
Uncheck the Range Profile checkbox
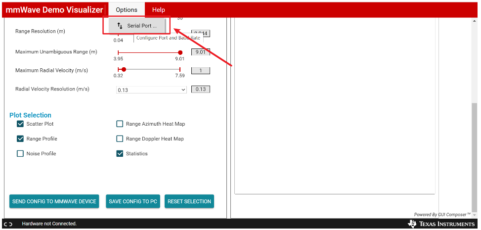[20, 139]
